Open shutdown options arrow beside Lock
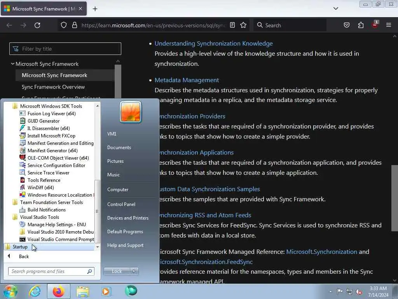The height and width of the screenshot is (299, 398). click(134, 271)
